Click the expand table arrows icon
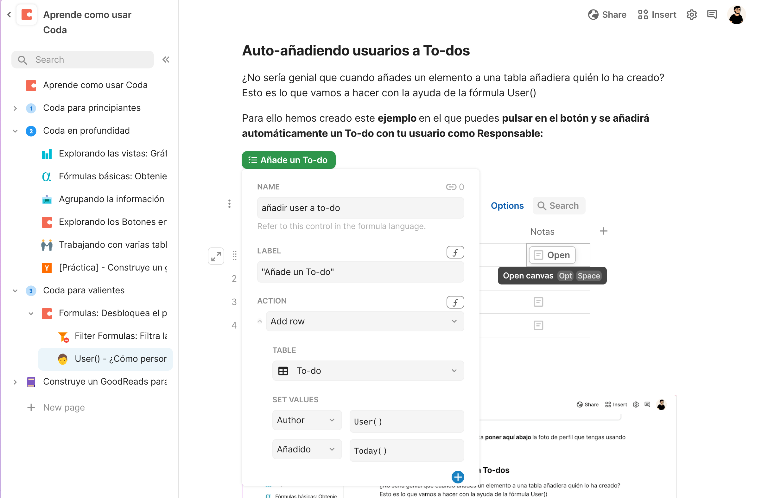The width and height of the screenshot is (762, 498). coord(216,256)
